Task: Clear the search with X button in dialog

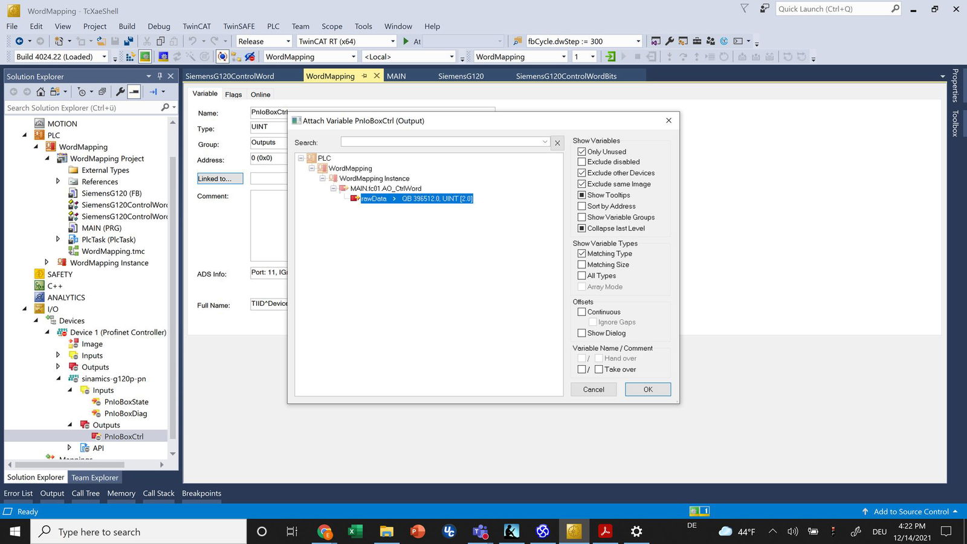Action: pos(557,143)
